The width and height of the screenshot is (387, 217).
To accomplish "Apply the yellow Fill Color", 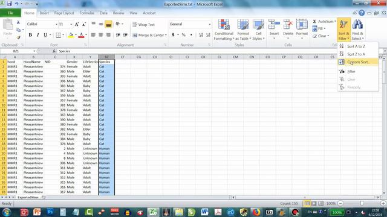I will tap(71, 35).
